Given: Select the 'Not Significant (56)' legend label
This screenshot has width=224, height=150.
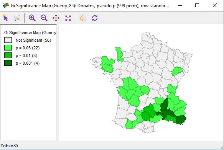Looking at the screenshot, I should [33, 40].
